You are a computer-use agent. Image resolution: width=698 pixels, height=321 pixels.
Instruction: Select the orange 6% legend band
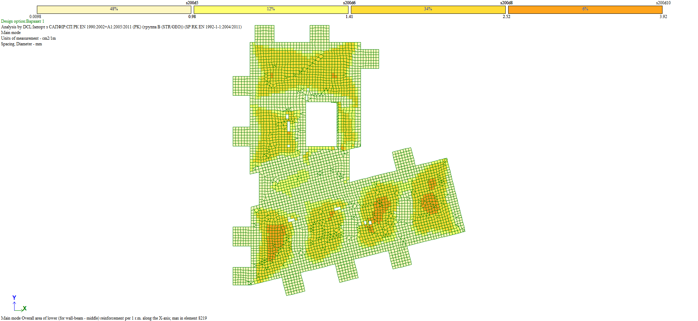pos(585,10)
